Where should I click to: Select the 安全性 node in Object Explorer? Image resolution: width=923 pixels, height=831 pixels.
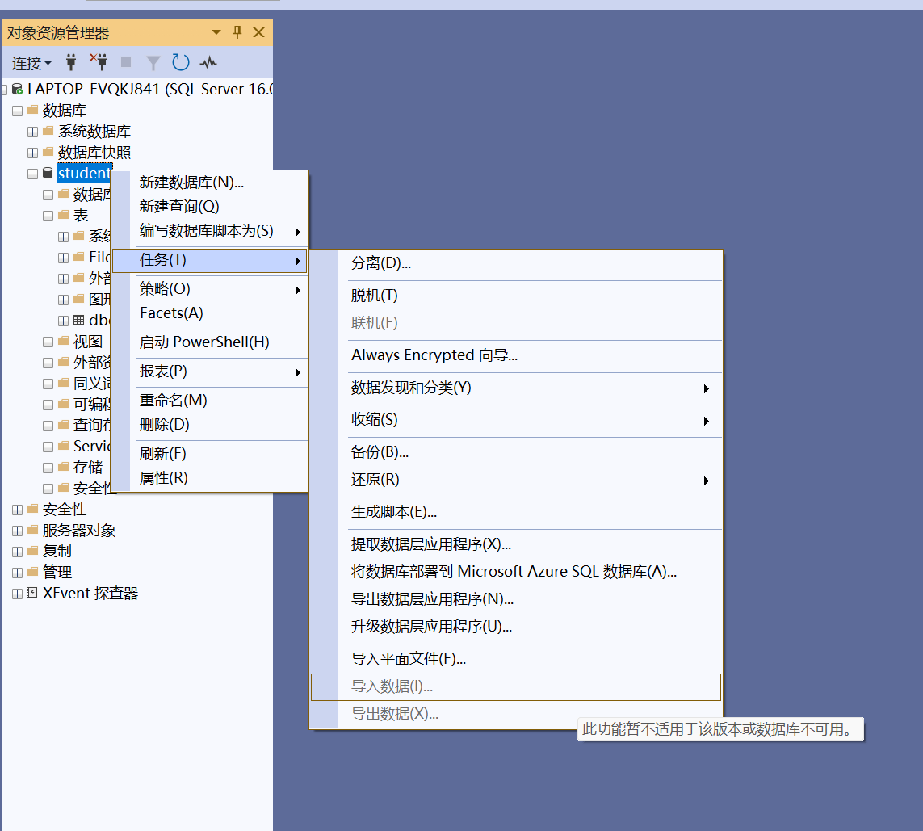click(64, 509)
